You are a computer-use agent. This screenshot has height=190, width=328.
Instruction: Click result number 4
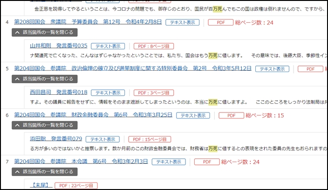[7, 22]
